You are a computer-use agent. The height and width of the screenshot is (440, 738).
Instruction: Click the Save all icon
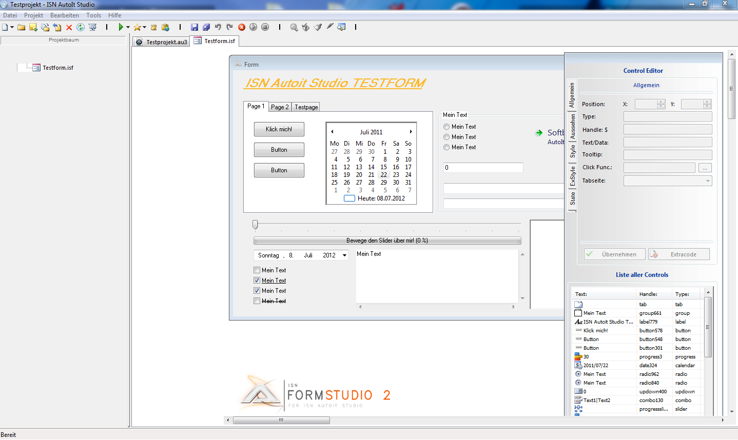coord(206,27)
